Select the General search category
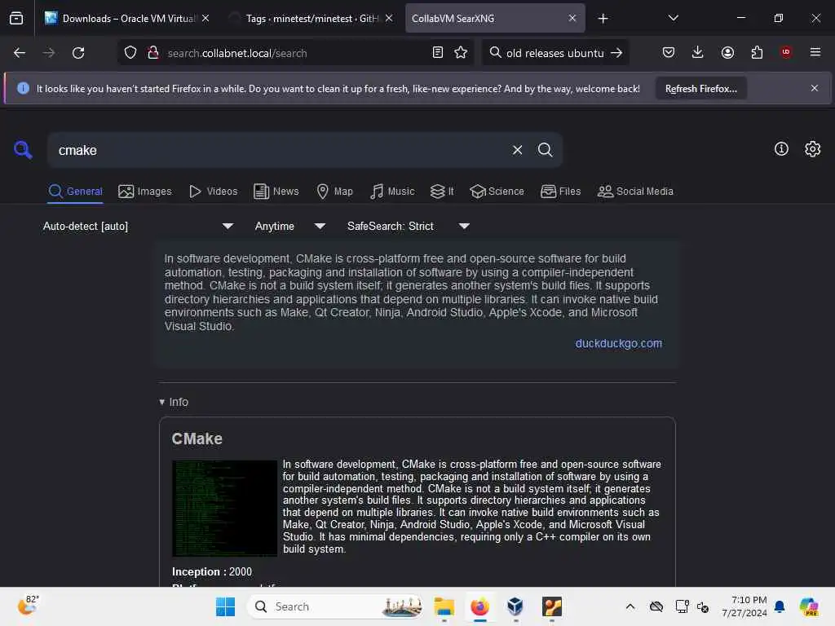Viewport: 835px width, 626px height. 75,191
